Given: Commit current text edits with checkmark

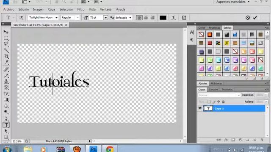Looking at the screenshot, I should point(255,18).
